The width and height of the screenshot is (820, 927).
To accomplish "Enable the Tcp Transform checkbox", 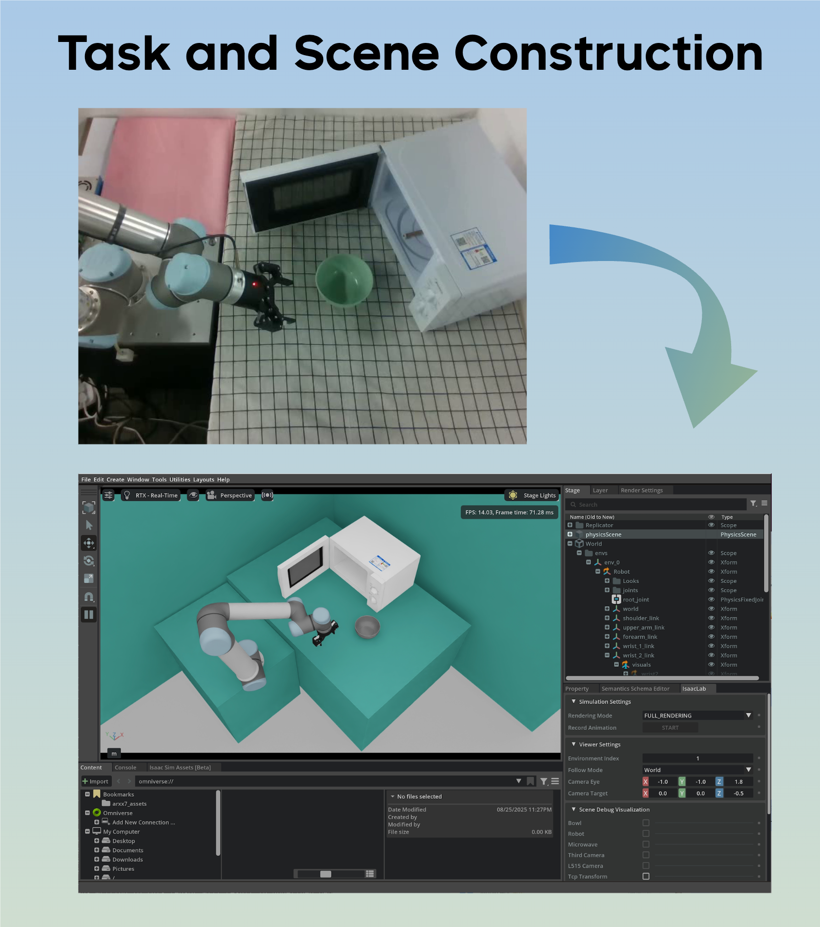I will [646, 876].
